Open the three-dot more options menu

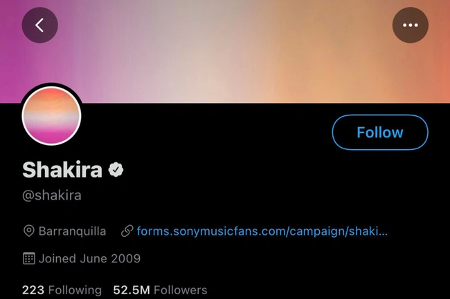click(x=411, y=26)
